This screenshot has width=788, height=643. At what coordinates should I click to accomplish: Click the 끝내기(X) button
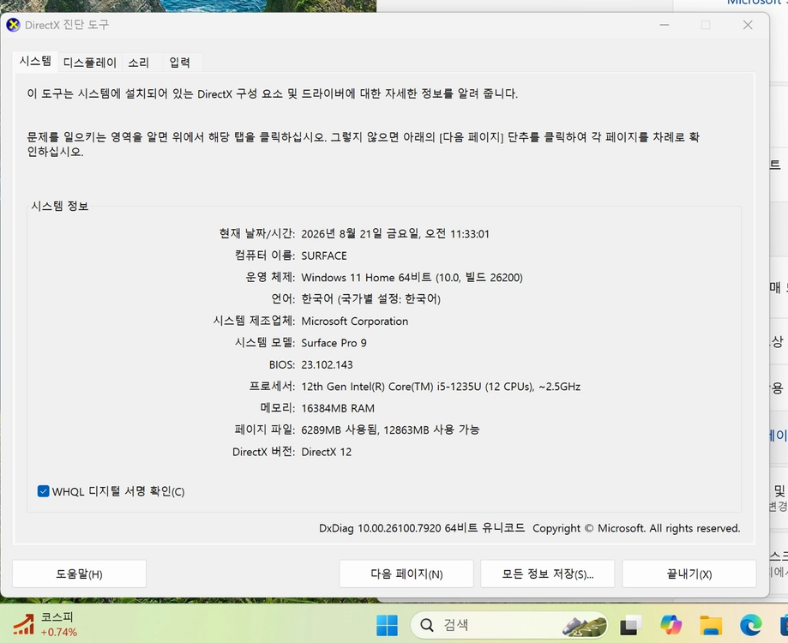coord(689,574)
